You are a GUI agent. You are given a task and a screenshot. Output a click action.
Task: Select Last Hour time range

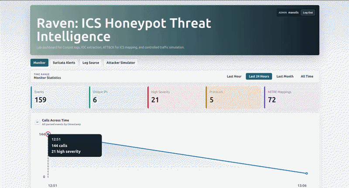234,76
